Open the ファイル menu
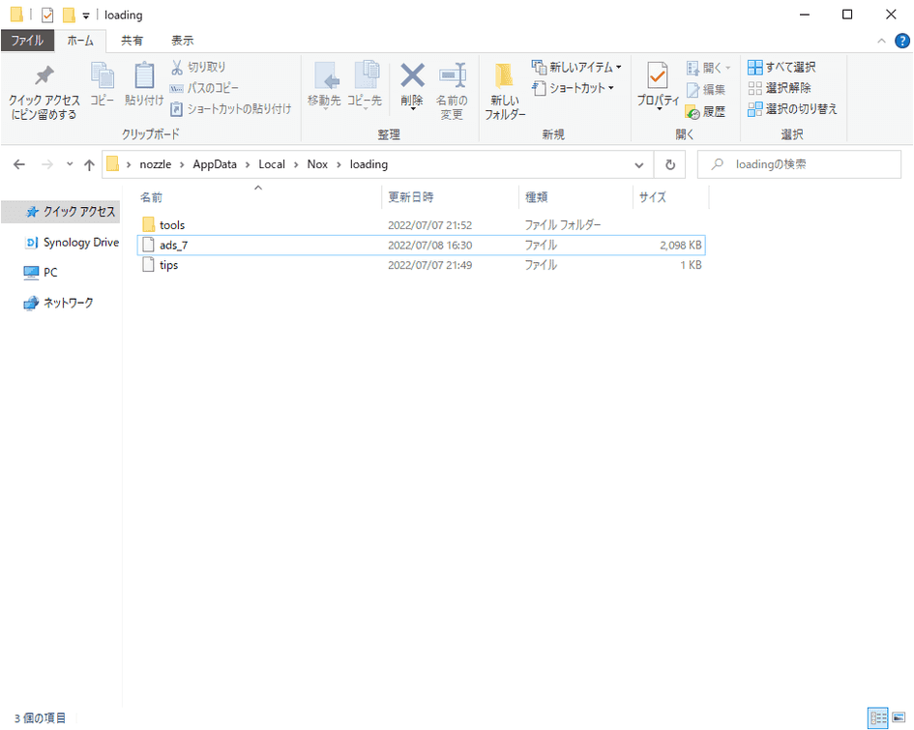914x730 pixels. coord(27,40)
